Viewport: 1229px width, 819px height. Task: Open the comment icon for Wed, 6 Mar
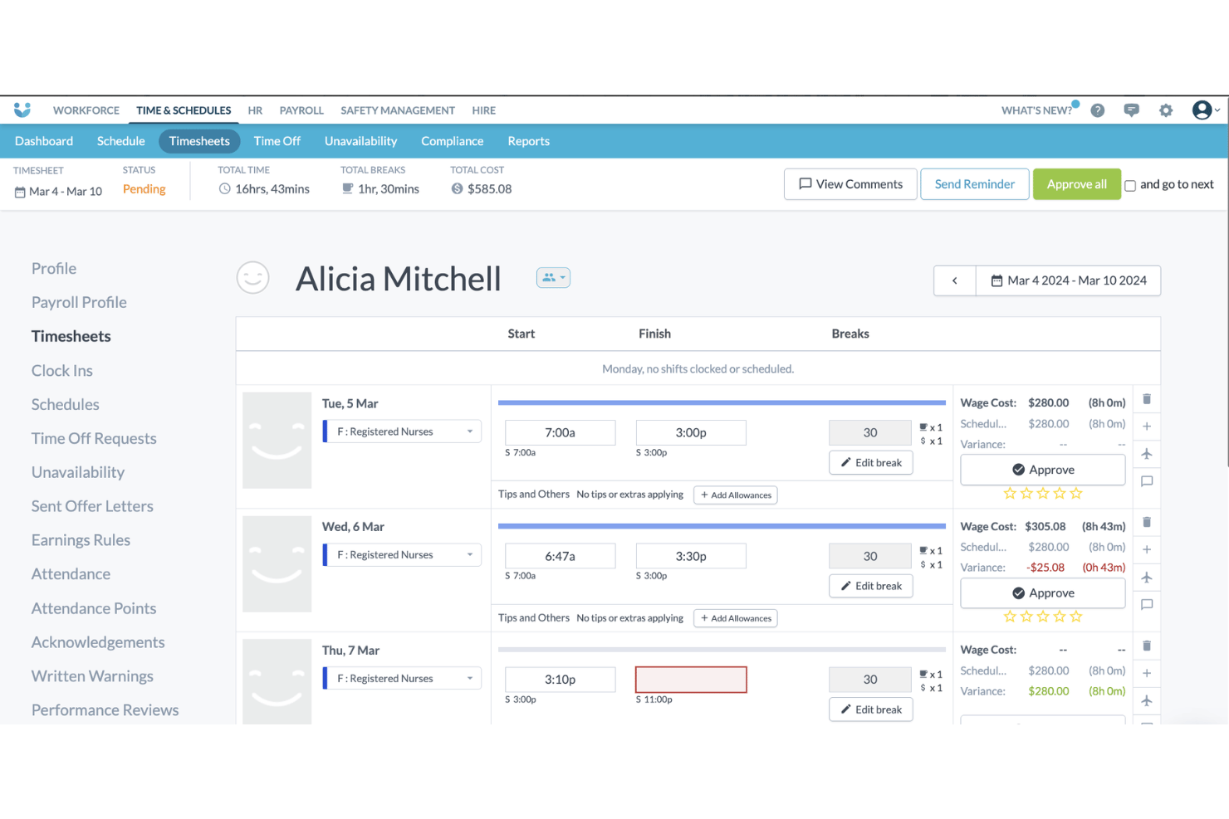pos(1147,605)
